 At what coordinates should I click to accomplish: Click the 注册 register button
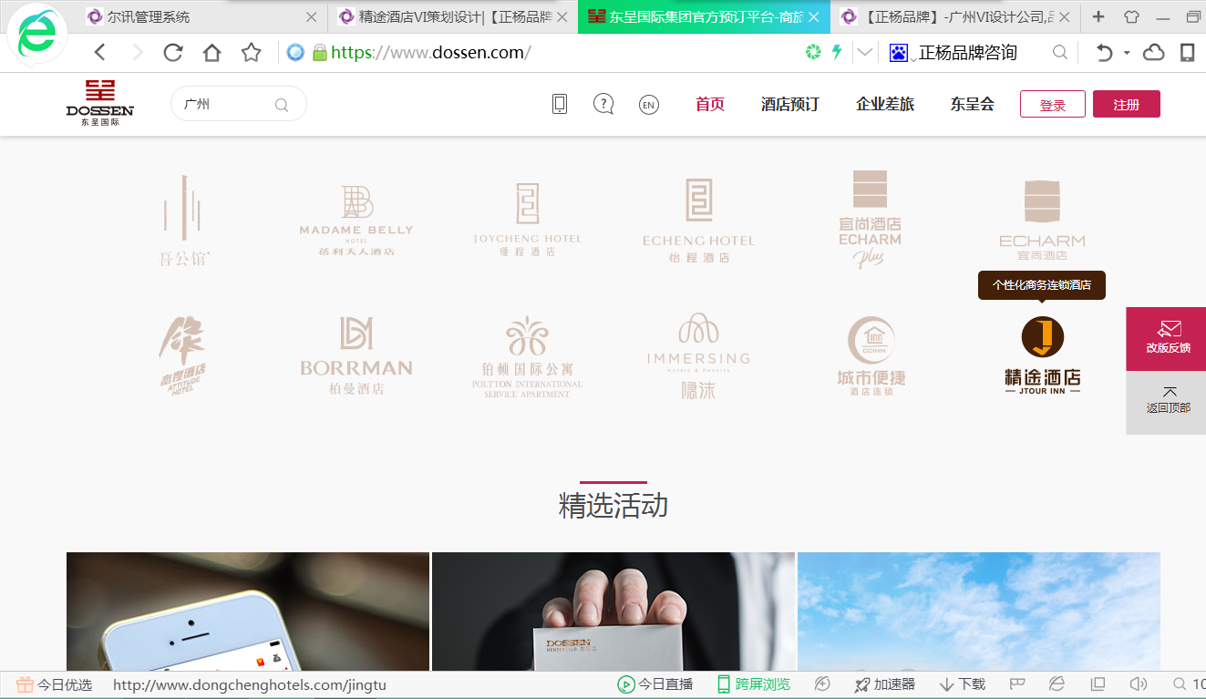coord(1127,104)
